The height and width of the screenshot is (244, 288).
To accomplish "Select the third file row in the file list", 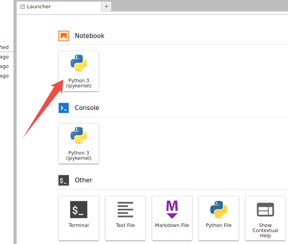I will click(x=4, y=76).
